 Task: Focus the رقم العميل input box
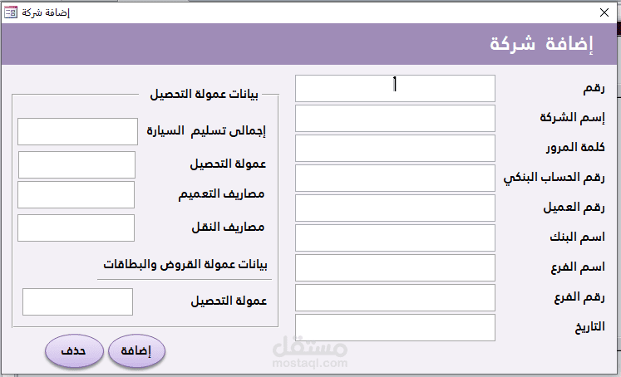[395, 208]
